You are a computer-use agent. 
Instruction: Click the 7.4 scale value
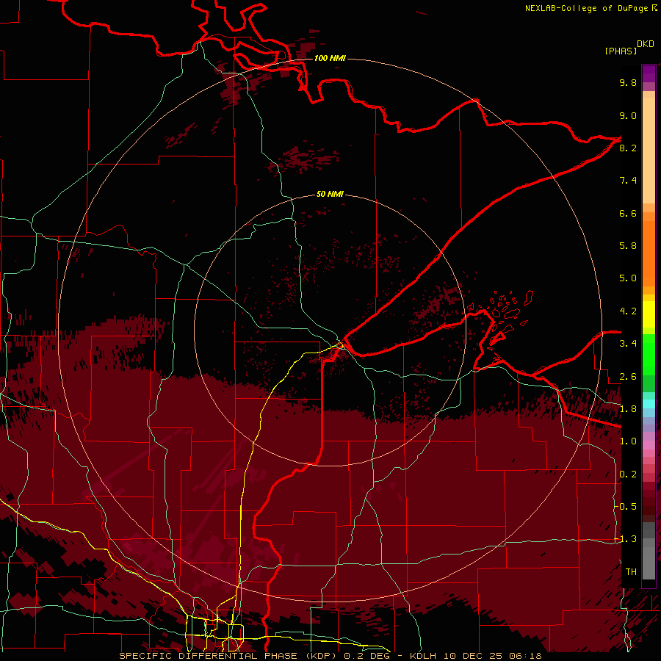pos(628,181)
